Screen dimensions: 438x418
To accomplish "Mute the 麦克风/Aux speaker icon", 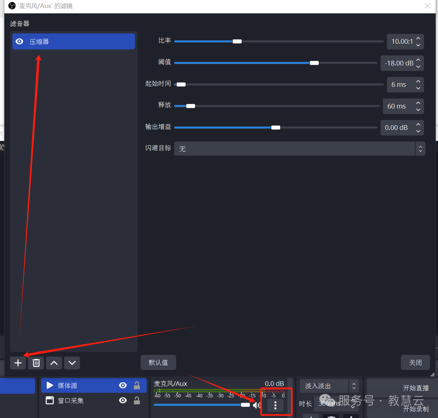I will (x=256, y=405).
